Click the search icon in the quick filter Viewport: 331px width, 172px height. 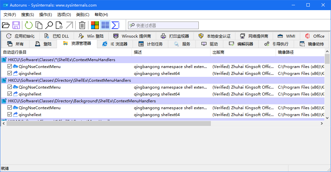(x=132, y=26)
